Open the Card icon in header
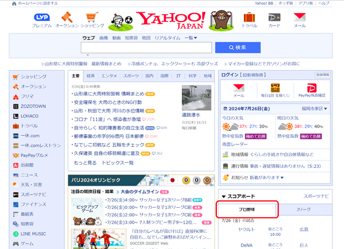 tap(274, 18)
